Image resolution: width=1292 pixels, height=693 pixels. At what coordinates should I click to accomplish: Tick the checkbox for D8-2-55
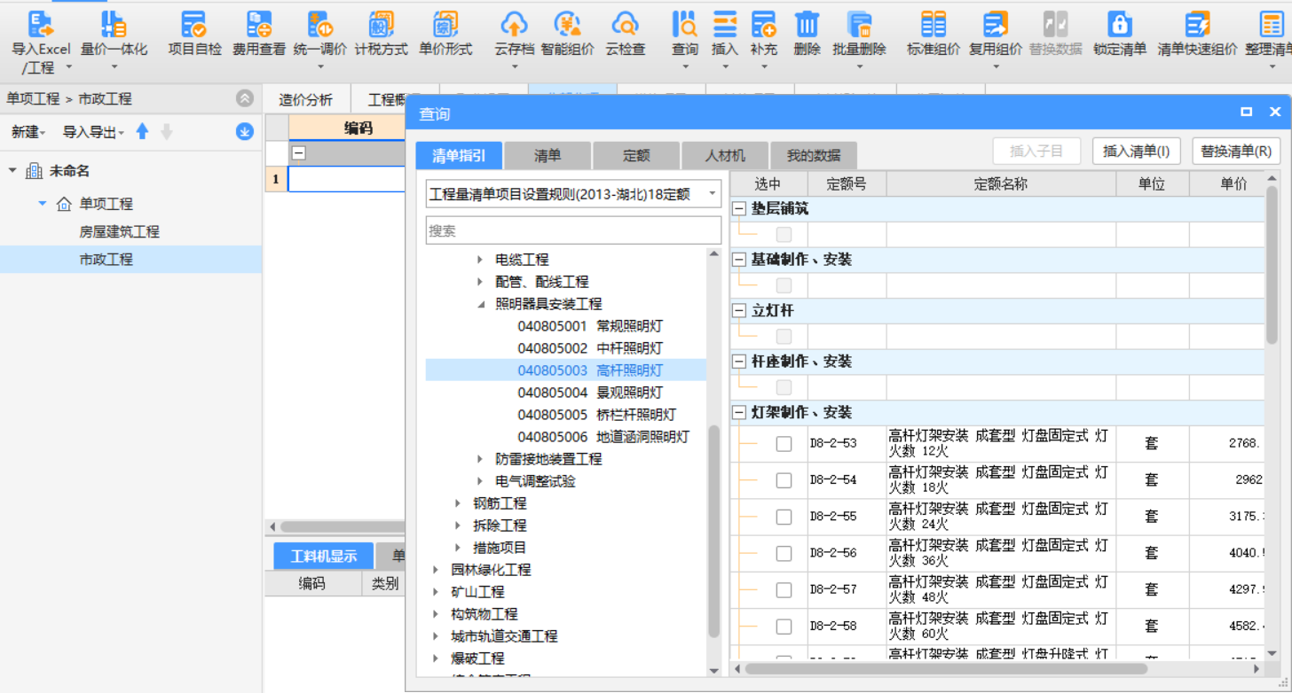(x=784, y=517)
